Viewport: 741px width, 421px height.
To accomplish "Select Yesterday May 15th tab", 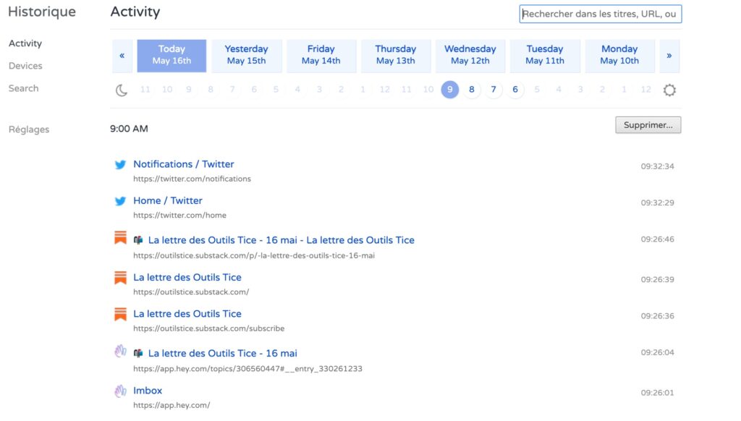I will coord(246,56).
